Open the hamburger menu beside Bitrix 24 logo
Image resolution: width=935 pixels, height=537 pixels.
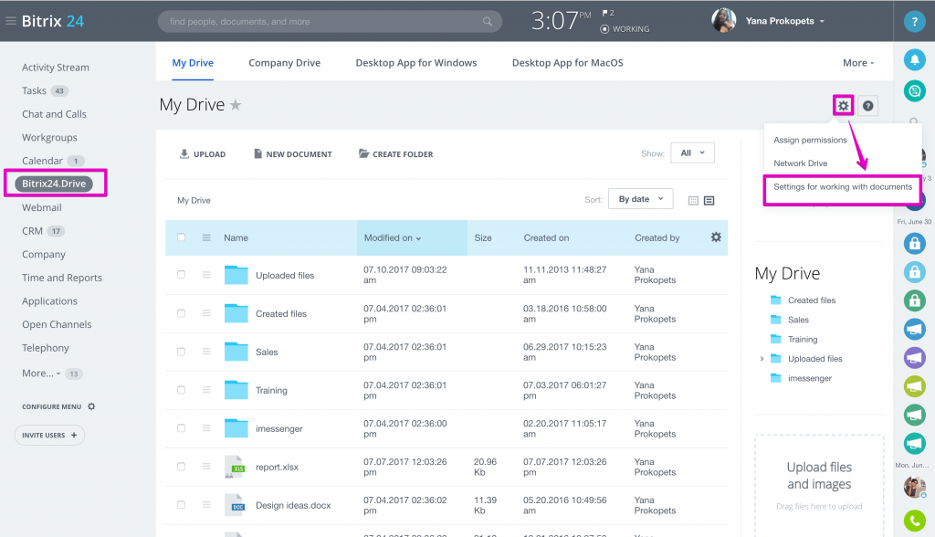pos(11,21)
